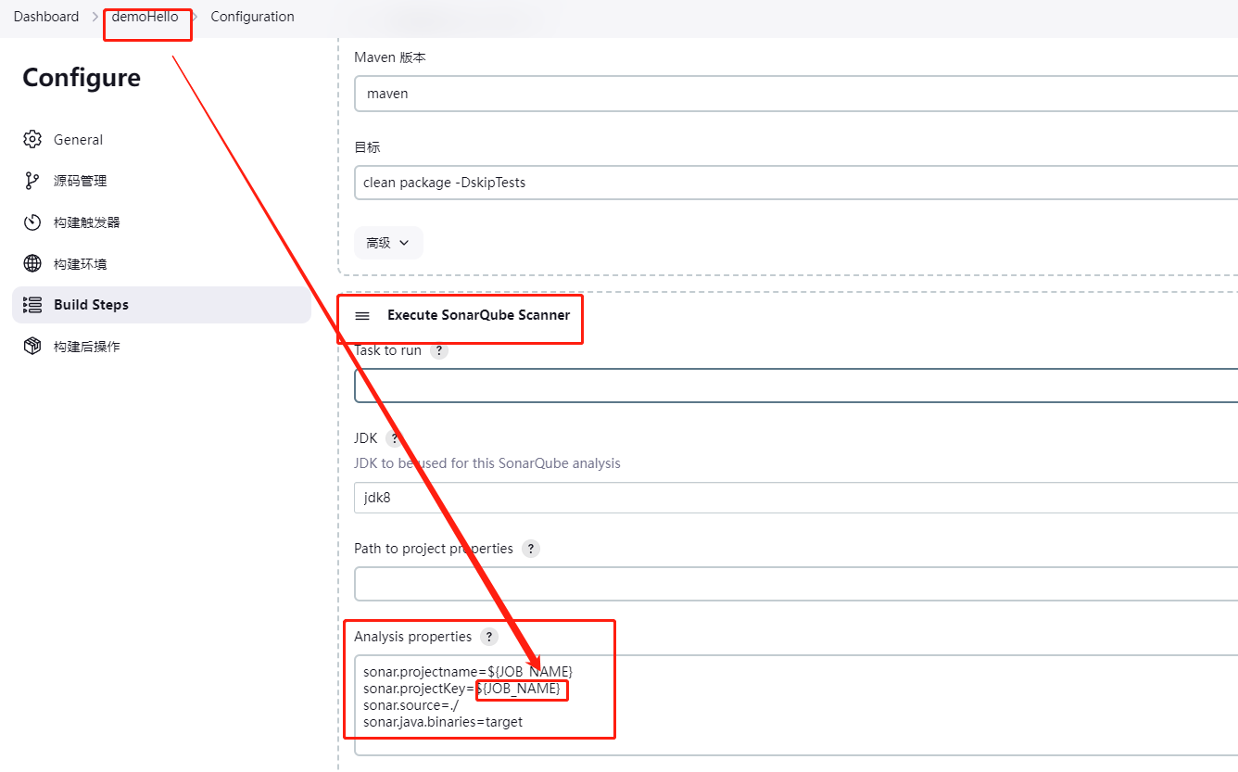Click the Path to project properties field
Viewport: 1238px width, 772px height.
point(796,584)
